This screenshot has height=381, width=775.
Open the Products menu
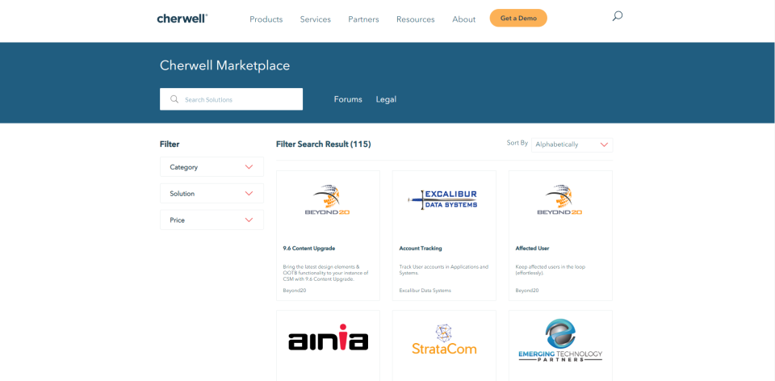[x=266, y=19]
